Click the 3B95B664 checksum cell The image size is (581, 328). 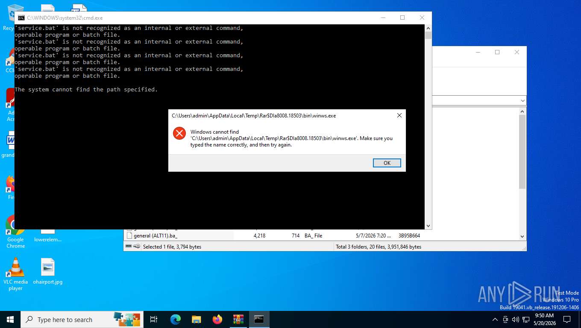(x=409, y=235)
